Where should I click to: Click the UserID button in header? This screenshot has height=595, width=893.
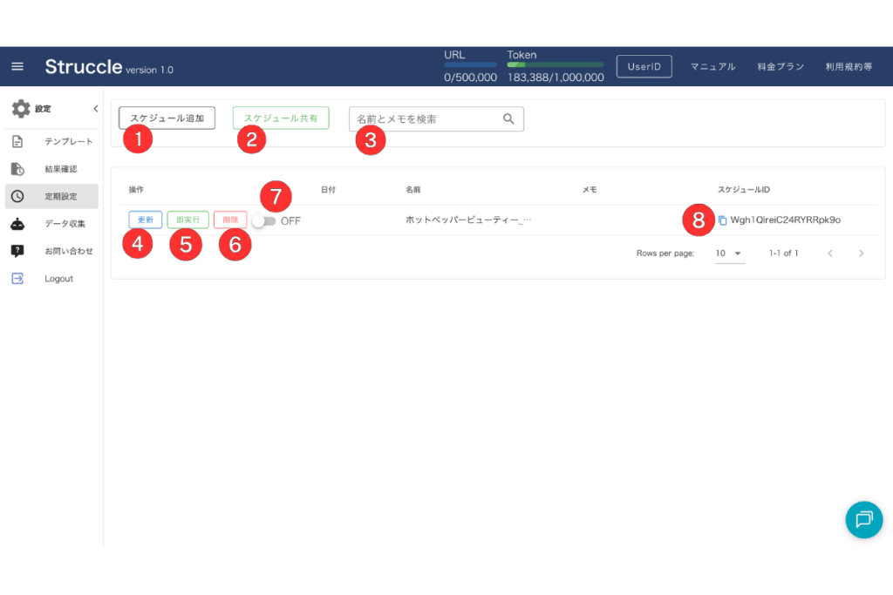pyautogui.click(x=644, y=66)
